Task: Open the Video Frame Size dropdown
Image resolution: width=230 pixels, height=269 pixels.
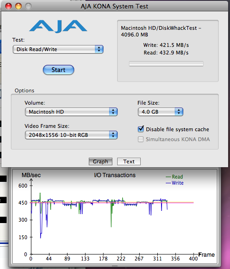Action: tap(71, 135)
